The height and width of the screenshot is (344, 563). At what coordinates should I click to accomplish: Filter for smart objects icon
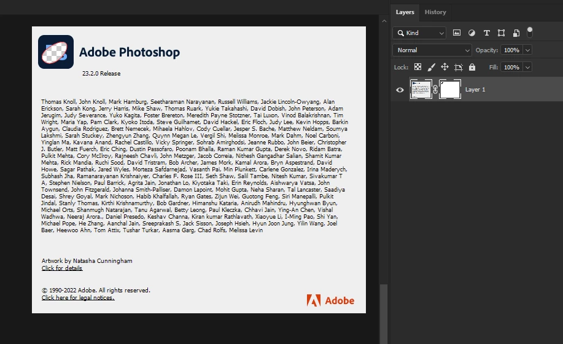click(x=516, y=33)
